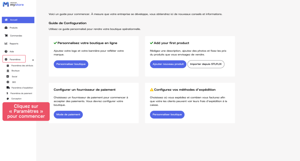Click the Rapports chart icon
This screenshot has height=161, width=300.
[6, 43]
